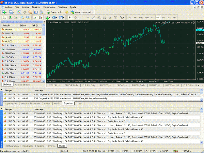
Task: Close the Market Watch panel
Action: point(44,22)
